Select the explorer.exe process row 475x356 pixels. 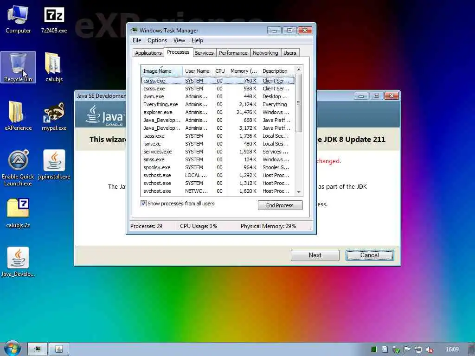tap(218, 112)
